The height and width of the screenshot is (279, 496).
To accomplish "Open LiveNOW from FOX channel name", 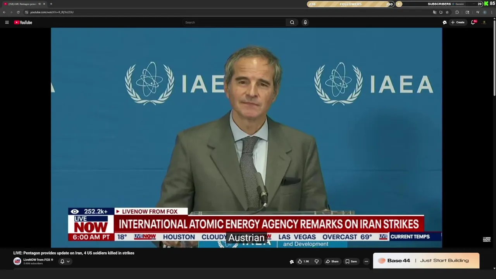I will 37,260.
